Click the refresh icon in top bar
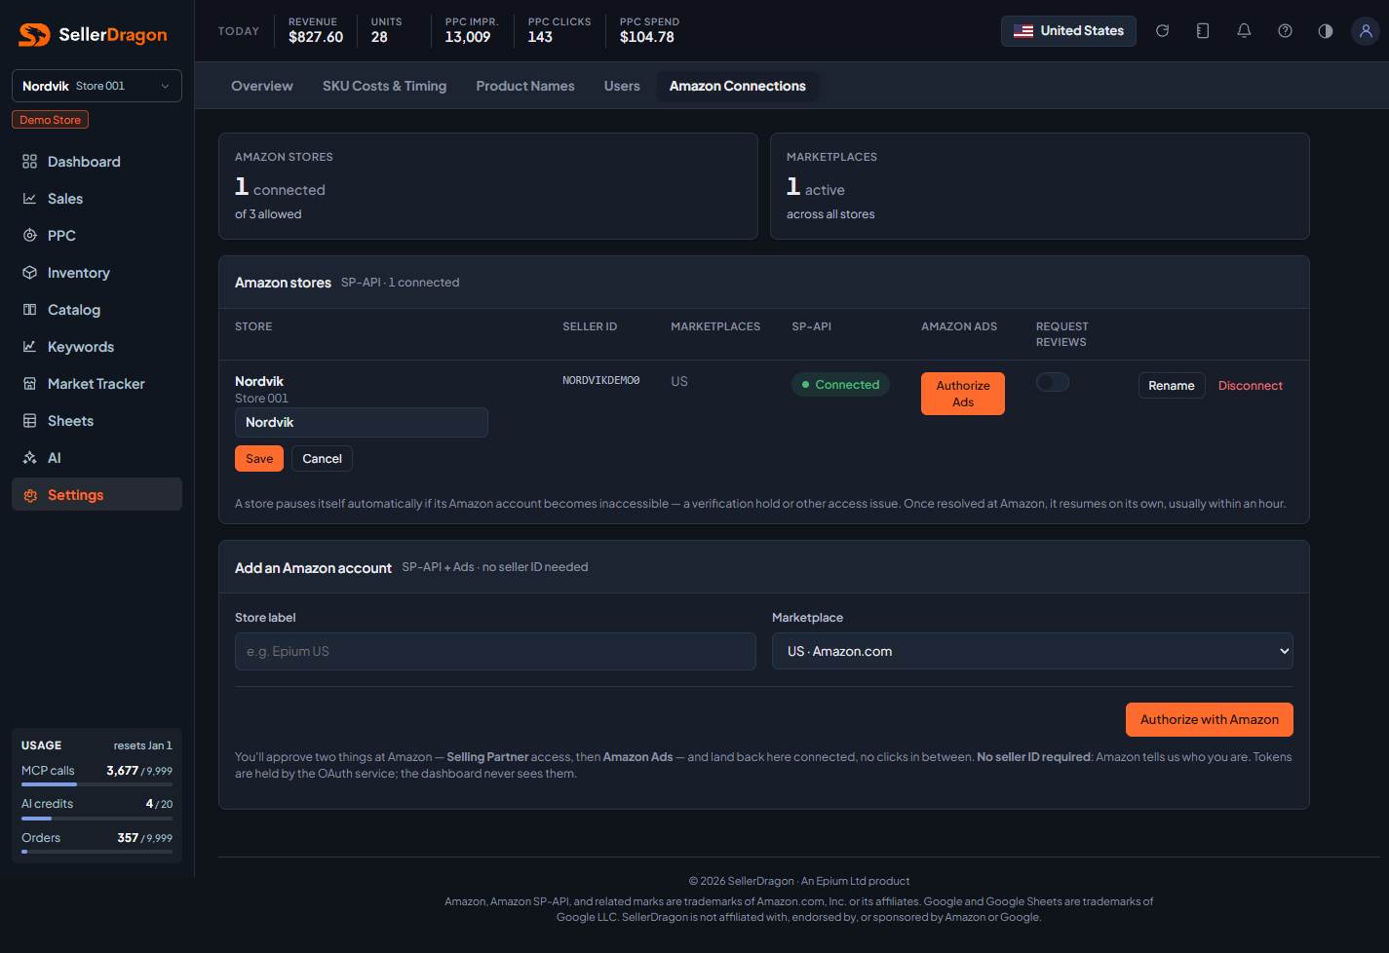Image resolution: width=1389 pixels, height=953 pixels. click(x=1162, y=31)
